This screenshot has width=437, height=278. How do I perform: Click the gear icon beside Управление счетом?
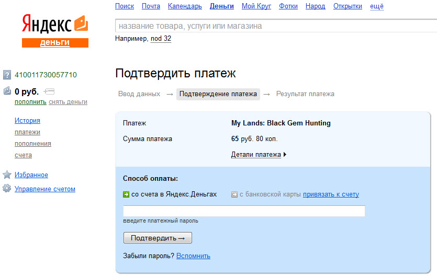click(7, 189)
